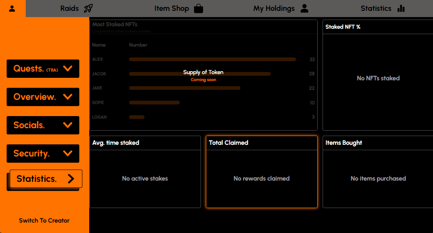This screenshot has height=233, width=433.
Task: Click Switch To Creator link
Action: (x=44, y=221)
